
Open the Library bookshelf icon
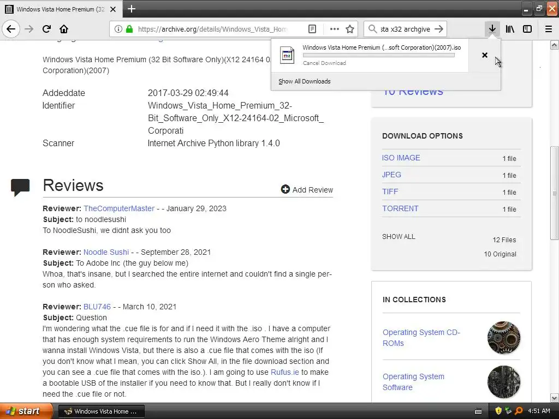click(x=510, y=29)
